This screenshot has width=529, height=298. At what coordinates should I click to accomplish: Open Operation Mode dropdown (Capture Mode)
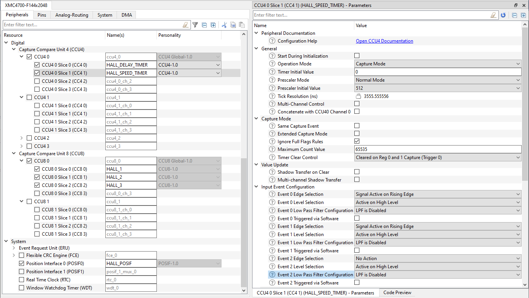click(x=438, y=64)
